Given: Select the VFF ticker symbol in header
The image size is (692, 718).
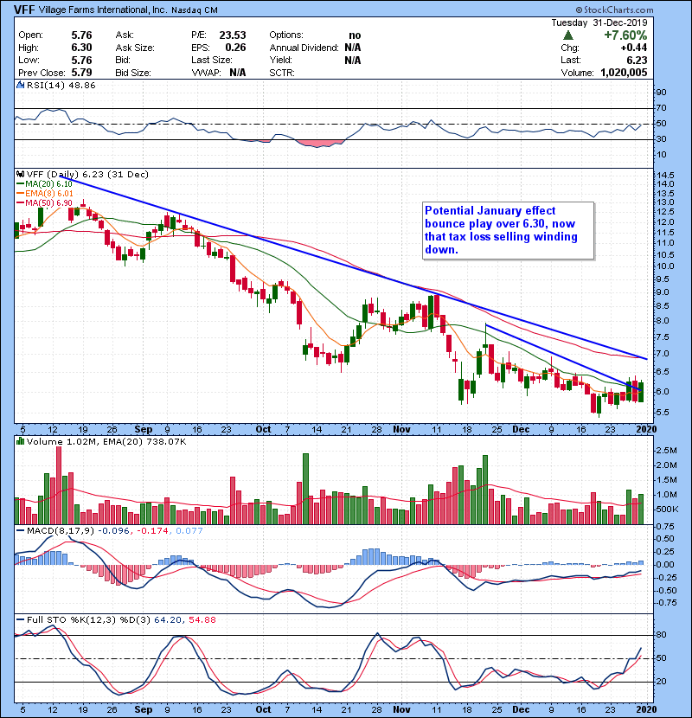Looking at the screenshot, I should point(24,10).
